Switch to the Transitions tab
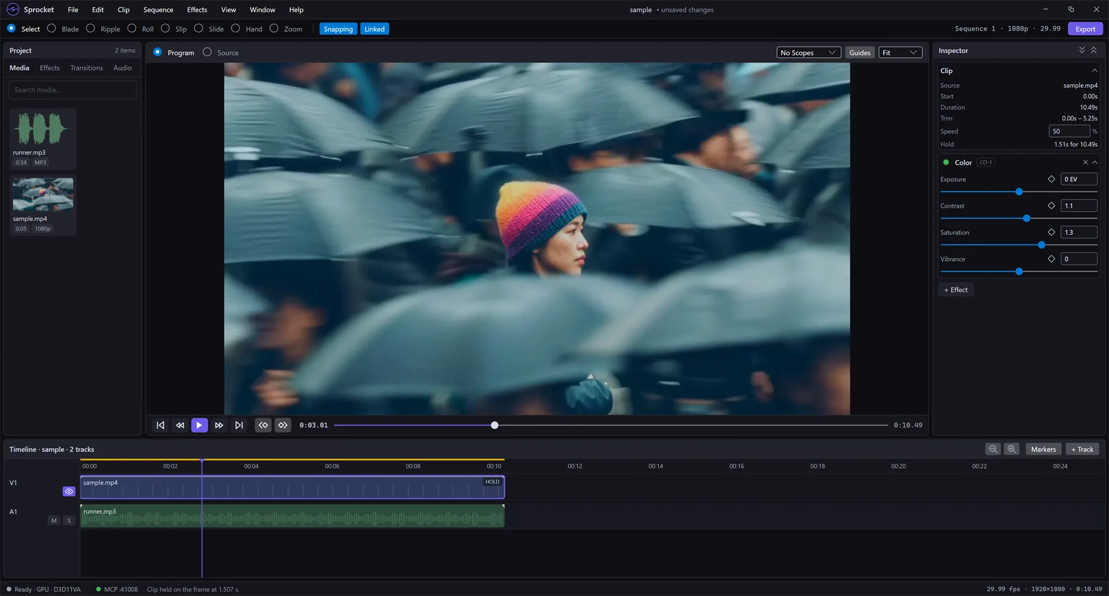The image size is (1109, 596). click(87, 68)
